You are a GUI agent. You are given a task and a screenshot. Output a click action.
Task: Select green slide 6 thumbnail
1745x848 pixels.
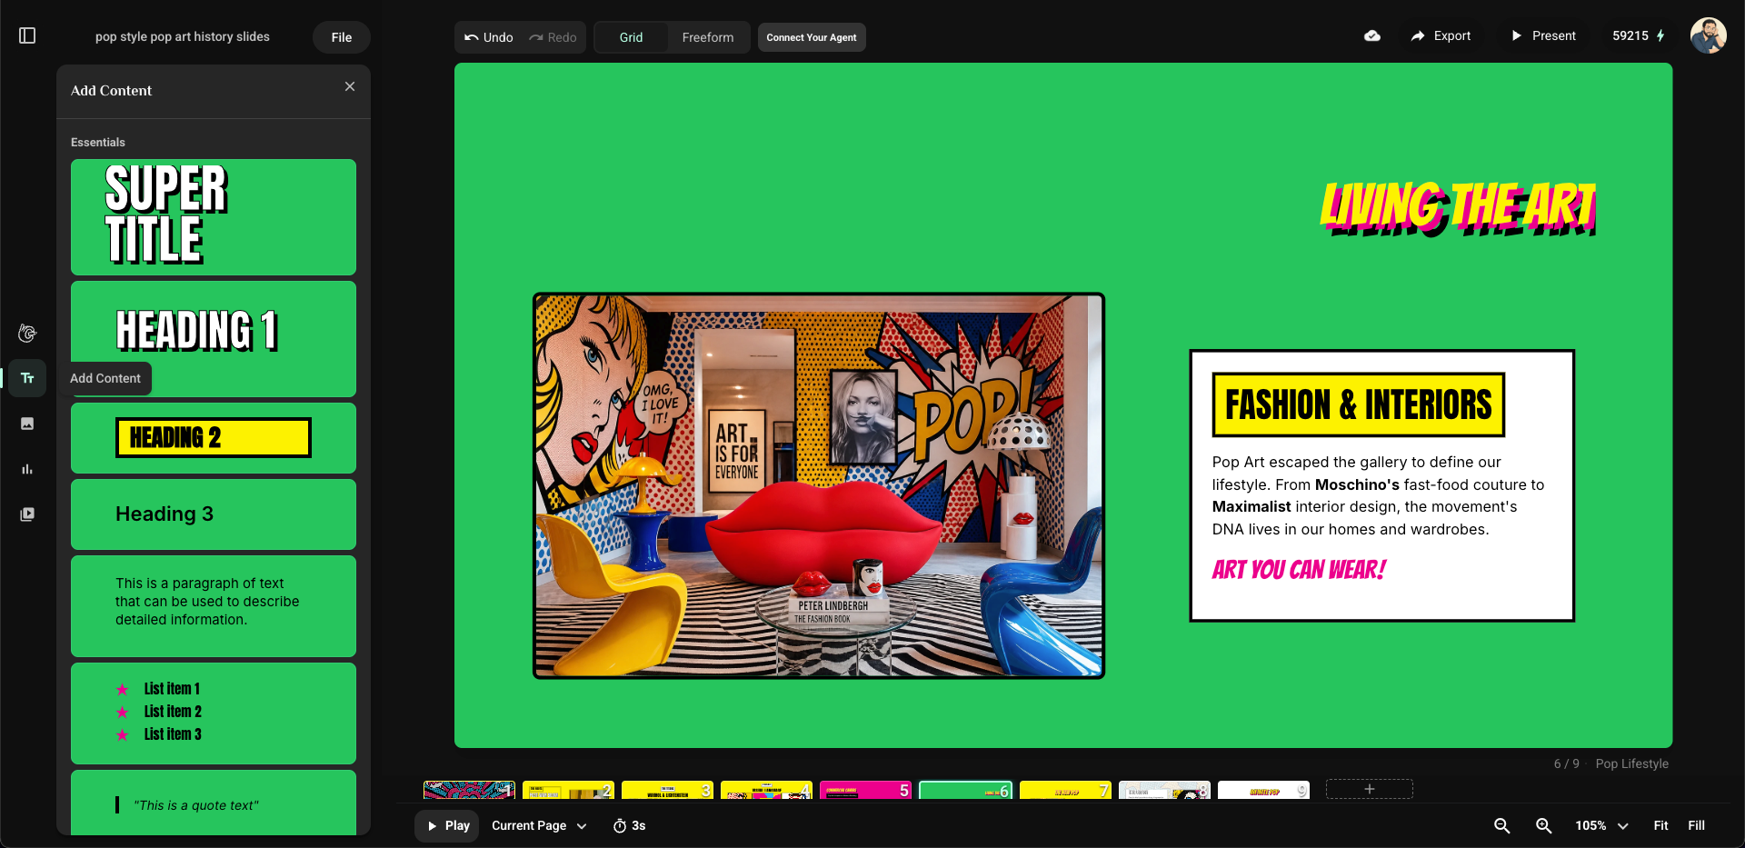point(965,790)
